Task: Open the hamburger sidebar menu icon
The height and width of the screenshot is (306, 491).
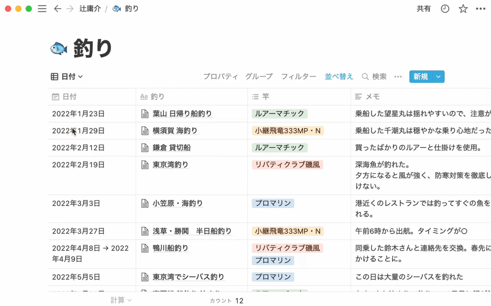Action: pyautogui.click(x=42, y=9)
